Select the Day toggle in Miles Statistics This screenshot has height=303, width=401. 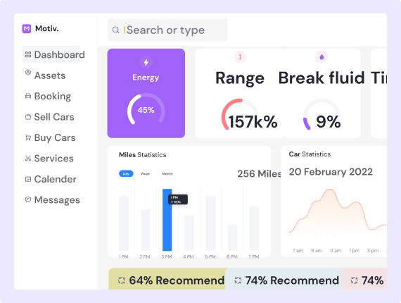click(x=126, y=173)
